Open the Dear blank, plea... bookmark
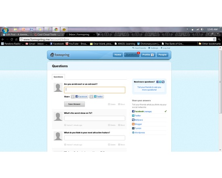222x178 pixels. [x=101, y=44]
